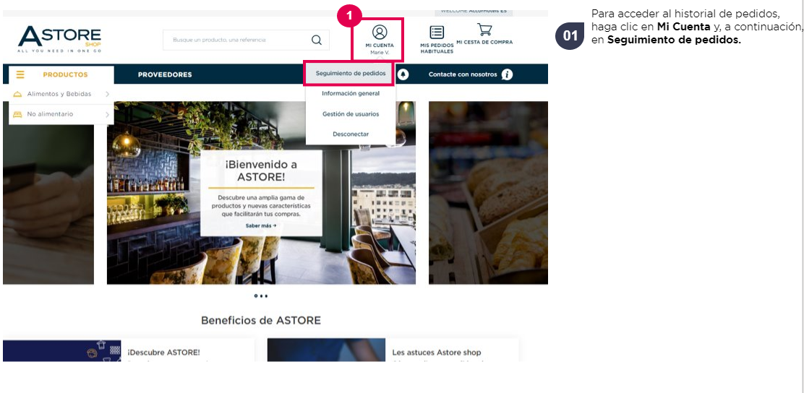Click the ASTORE Shop logo
The image size is (804, 393).
[x=59, y=40]
